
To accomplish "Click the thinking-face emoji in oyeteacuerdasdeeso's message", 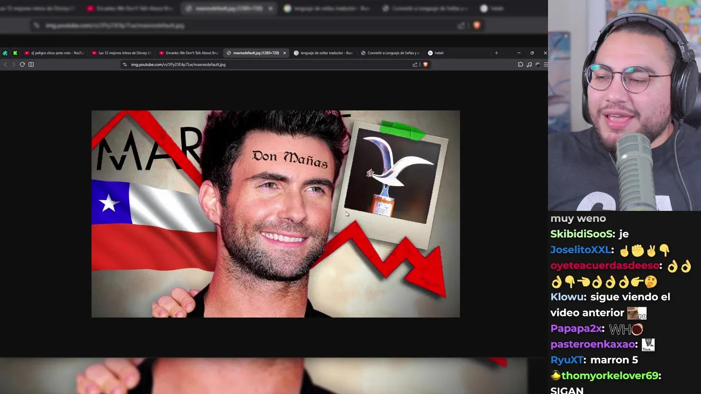I will point(651,282).
